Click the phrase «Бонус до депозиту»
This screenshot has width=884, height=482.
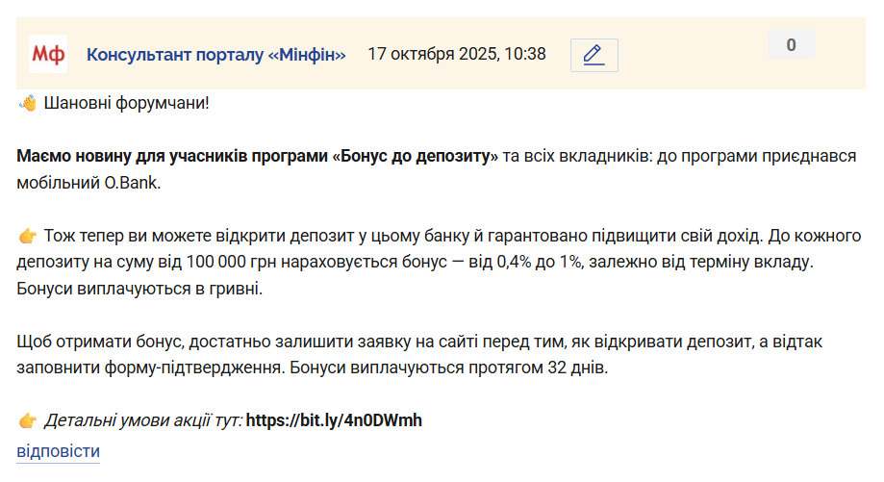pos(416,156)
